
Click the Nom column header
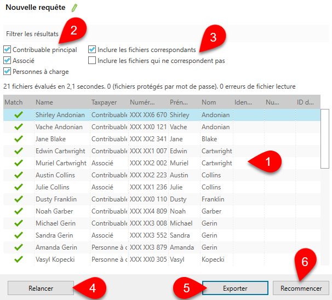216,102
